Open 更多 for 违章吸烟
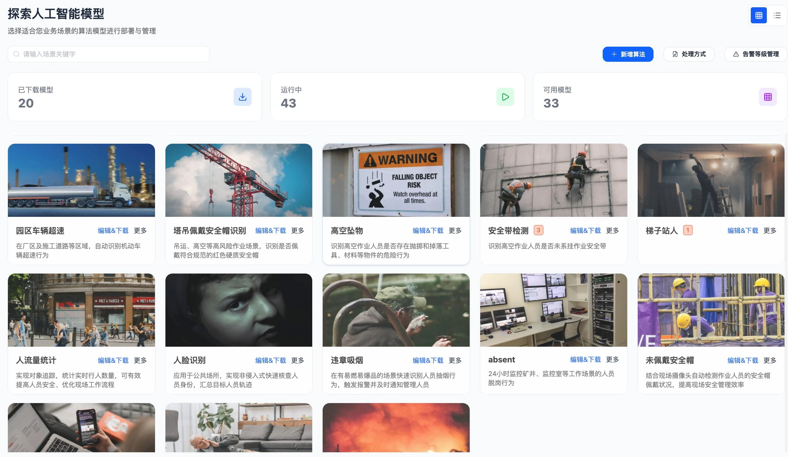The image size is (788, 457). click(x=455, y=360)
